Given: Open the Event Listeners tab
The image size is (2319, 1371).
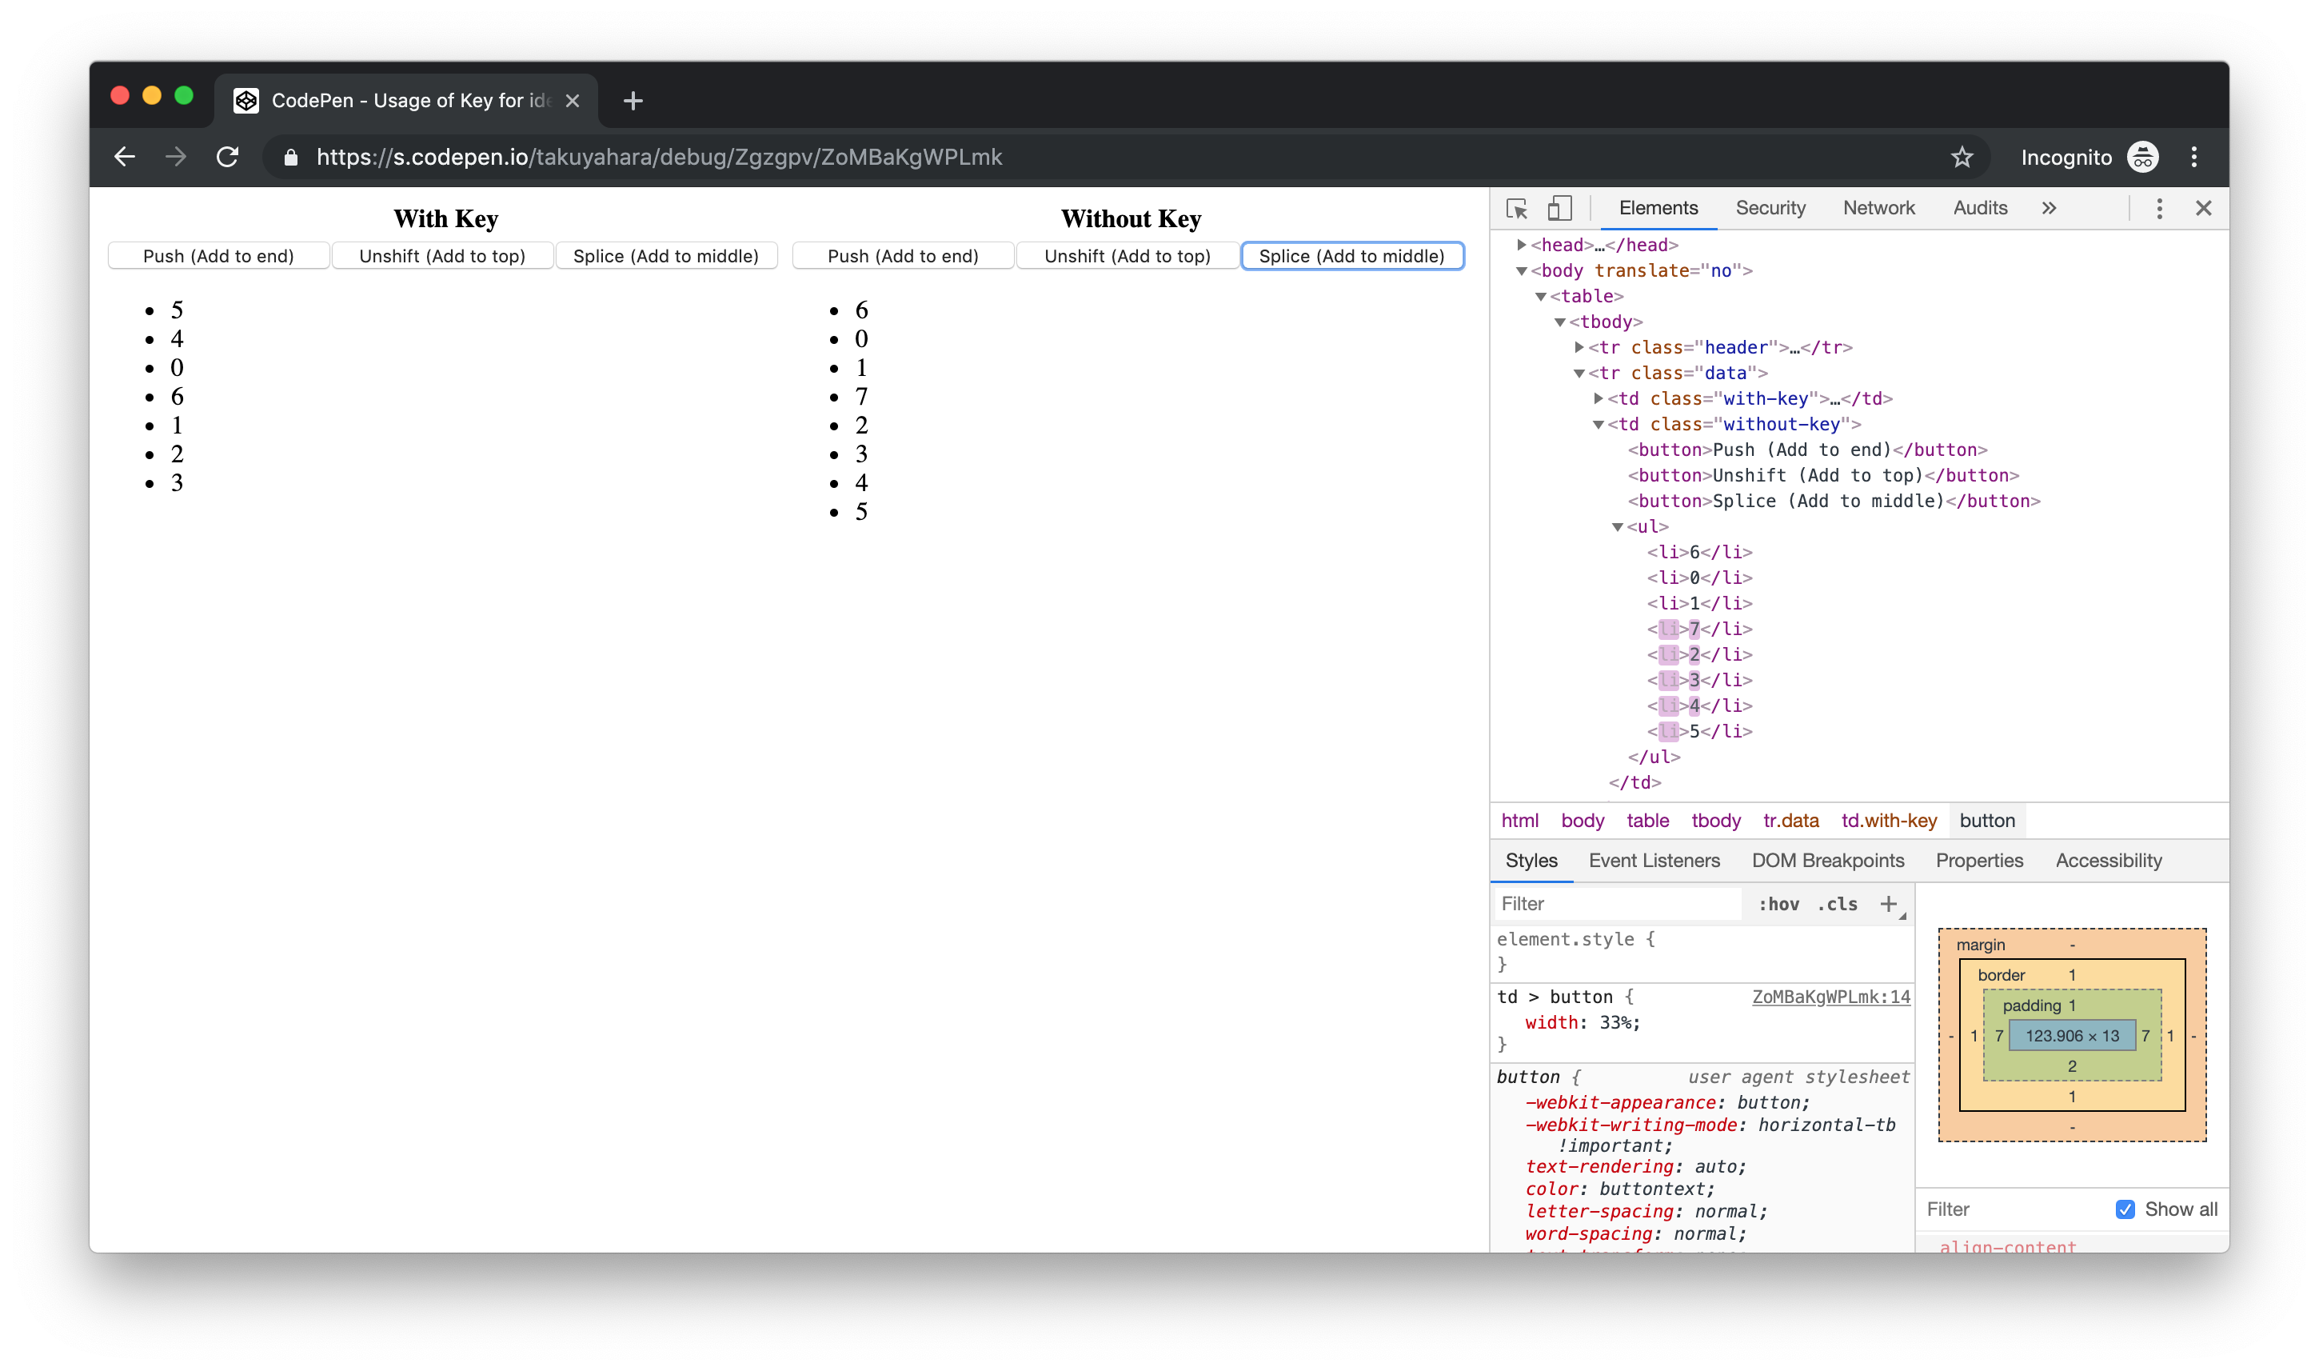Looking at the screenshot, I should (1652, 860).
